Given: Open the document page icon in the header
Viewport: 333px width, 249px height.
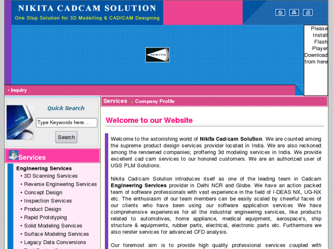Looking at the screenshot, I should [x=308, y=12].
